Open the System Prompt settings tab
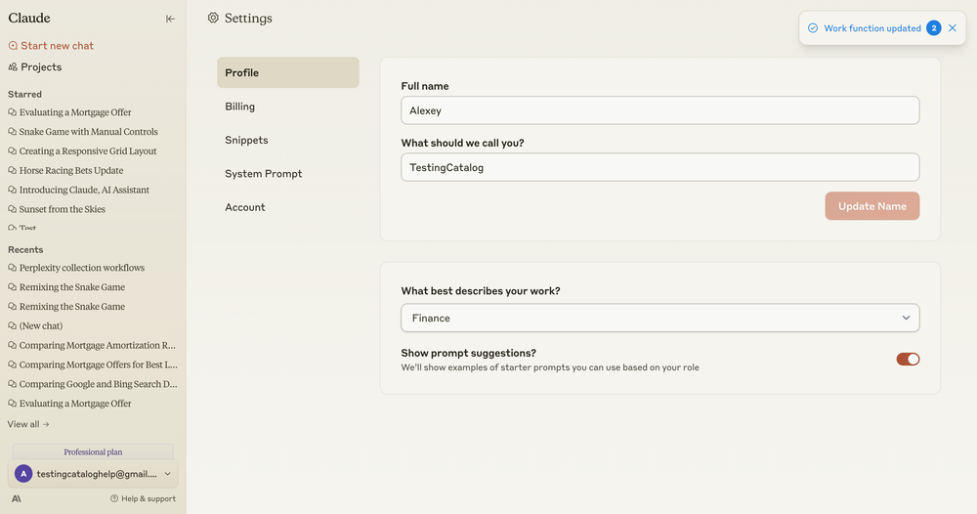This screenshot has height=514, width=977. [264, 174]
